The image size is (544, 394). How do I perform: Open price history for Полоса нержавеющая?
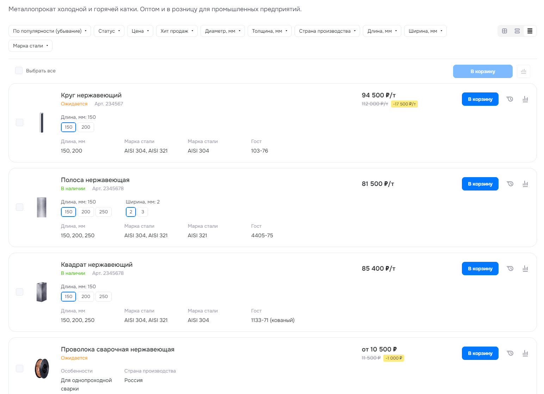point(510,184)
